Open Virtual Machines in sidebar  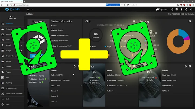12,88
